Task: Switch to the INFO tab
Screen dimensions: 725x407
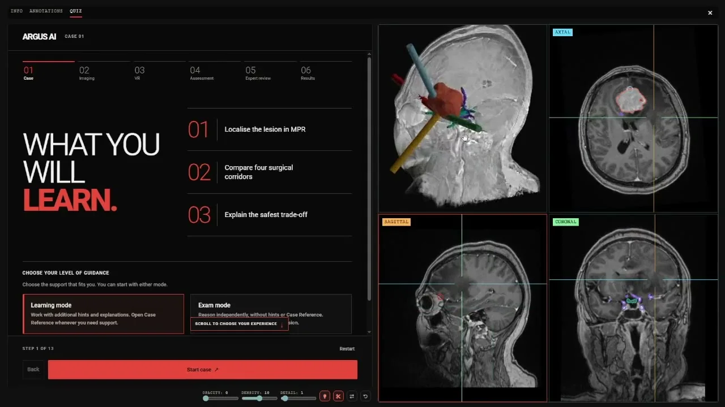Action: [16, 11]
